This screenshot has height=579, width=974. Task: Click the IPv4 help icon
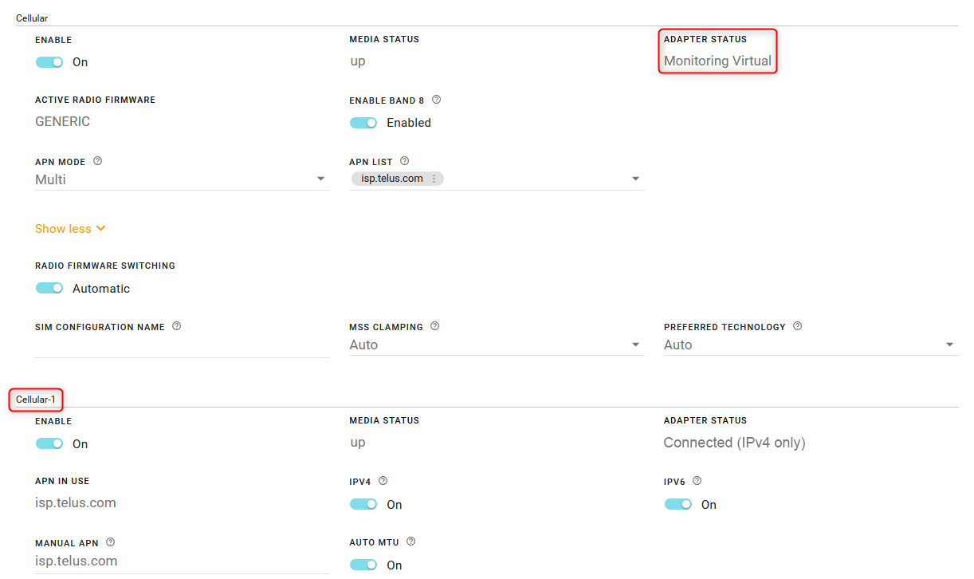pos(383,481)
